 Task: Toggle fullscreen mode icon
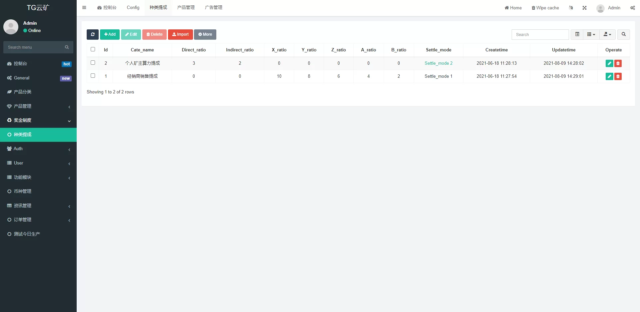[584, 8]
